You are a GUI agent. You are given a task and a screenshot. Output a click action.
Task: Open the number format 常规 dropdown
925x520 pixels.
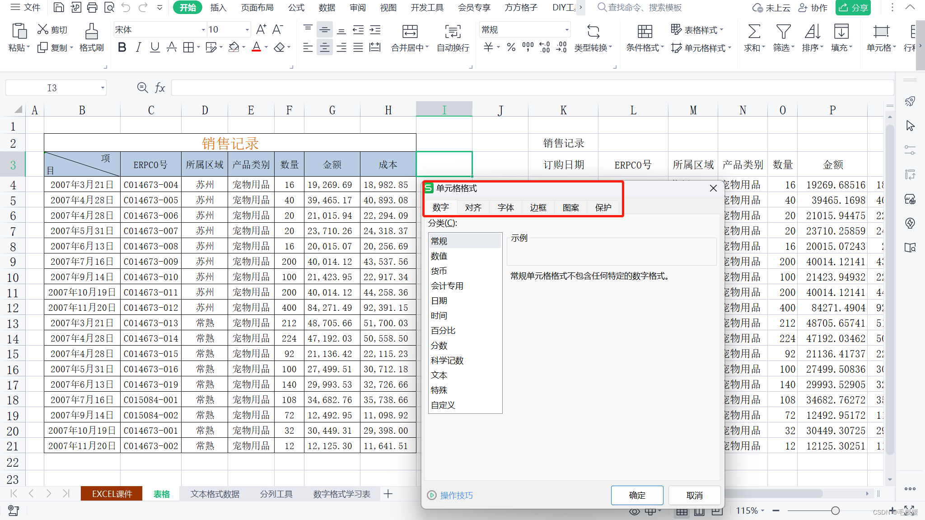click(x=566, y=30)
